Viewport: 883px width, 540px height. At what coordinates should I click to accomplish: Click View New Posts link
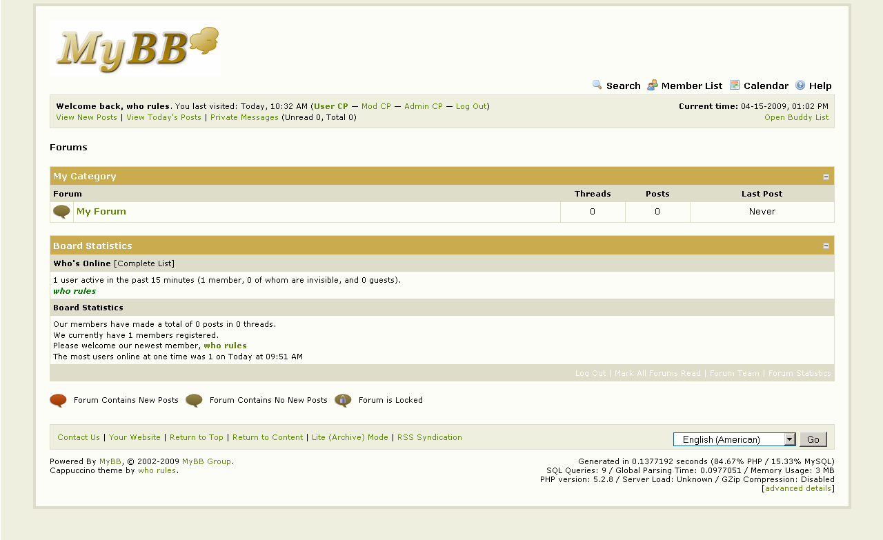(87, 117)
